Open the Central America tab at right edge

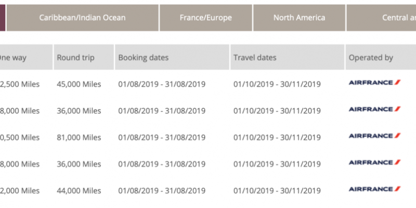click(382, 18)
